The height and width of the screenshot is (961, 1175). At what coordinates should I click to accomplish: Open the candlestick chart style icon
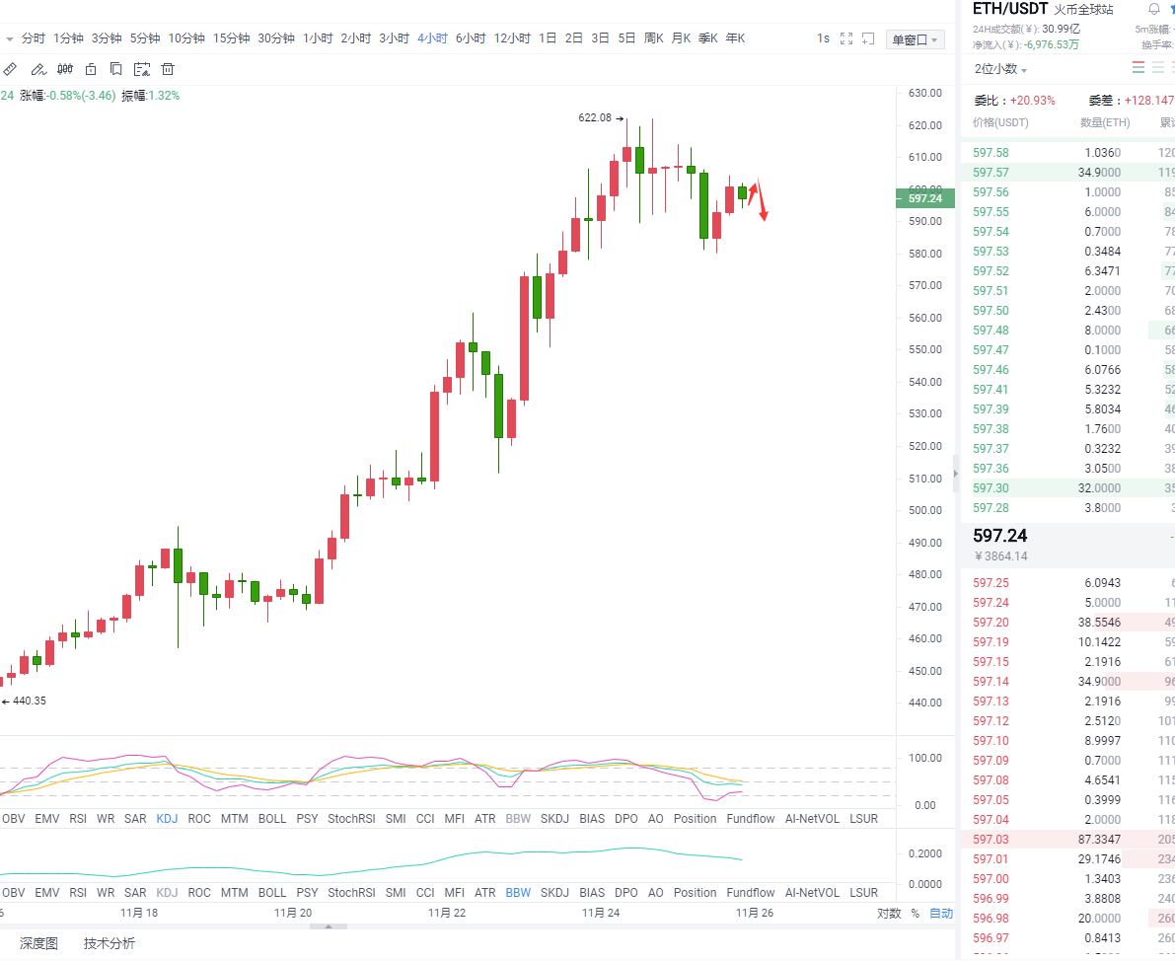(x=65, y=70)
